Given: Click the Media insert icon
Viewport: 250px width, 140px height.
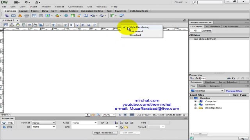Looking at the screenshot, I should pos(57,16).
